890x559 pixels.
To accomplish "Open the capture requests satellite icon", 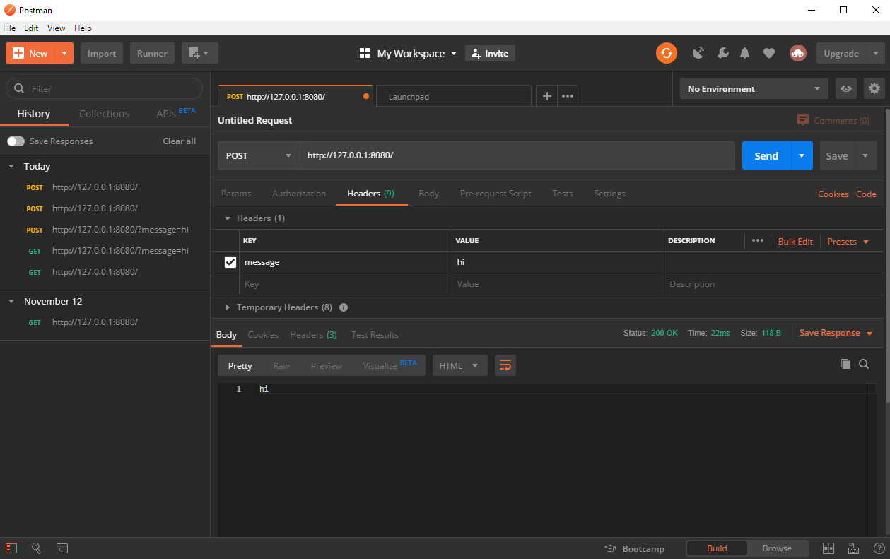I will pyautogui.click(x=698, y=53).
